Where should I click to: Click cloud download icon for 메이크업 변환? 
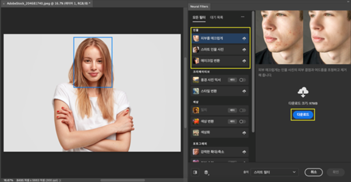(x=244, y=61)
